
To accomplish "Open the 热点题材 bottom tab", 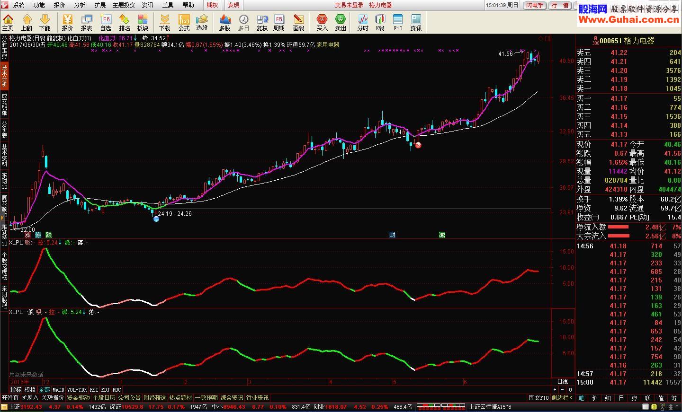I will point(180,398).
